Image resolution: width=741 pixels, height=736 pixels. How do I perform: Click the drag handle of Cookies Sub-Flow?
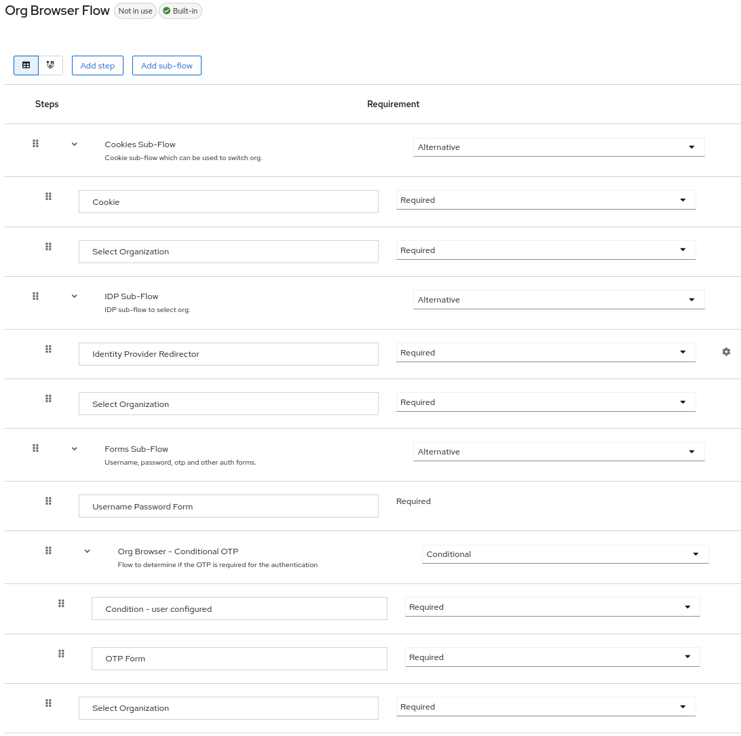[x=35, y=143]
